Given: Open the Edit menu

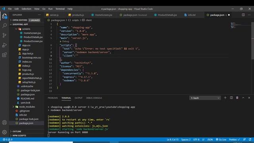Looking at the screenshot, I should [x=17, y=9].
